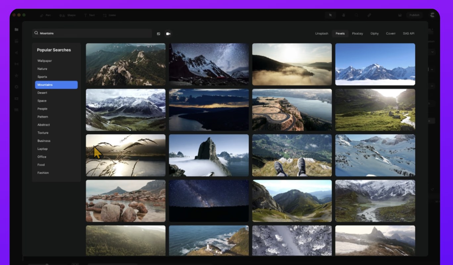Switch to the Unsplash source tab
The height and width of the screenshot is (265, 453).
pyautogui.click(x=322, y=33)
